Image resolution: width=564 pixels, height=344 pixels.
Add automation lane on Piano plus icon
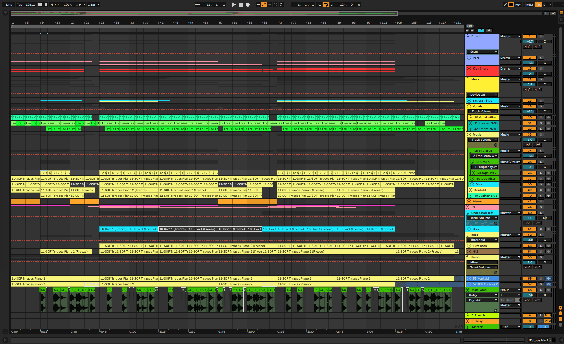(x=496, y=273)
